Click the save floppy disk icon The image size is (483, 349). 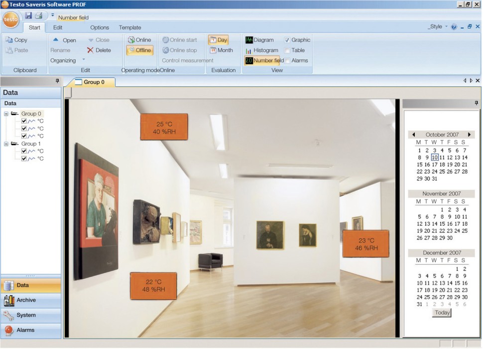coord(28,15)
